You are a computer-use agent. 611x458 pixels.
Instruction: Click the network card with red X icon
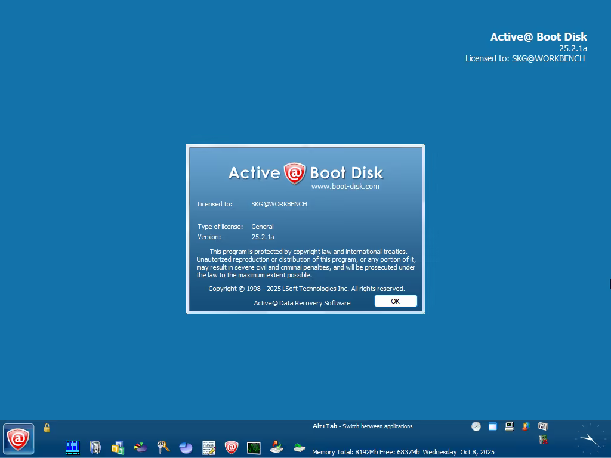tap(543, 440)
